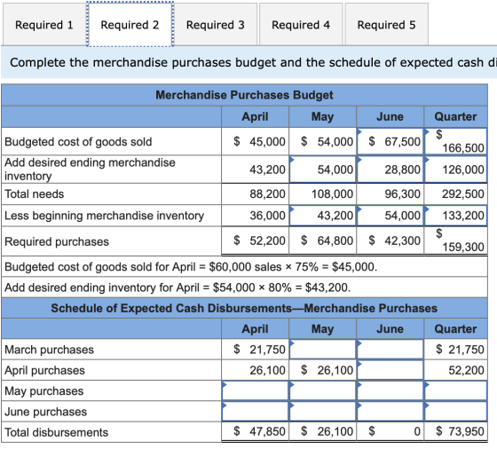Viewport: 497px width, 449px height.
Task: Switch to the Required 3 tab
Action: coord(216,25)
